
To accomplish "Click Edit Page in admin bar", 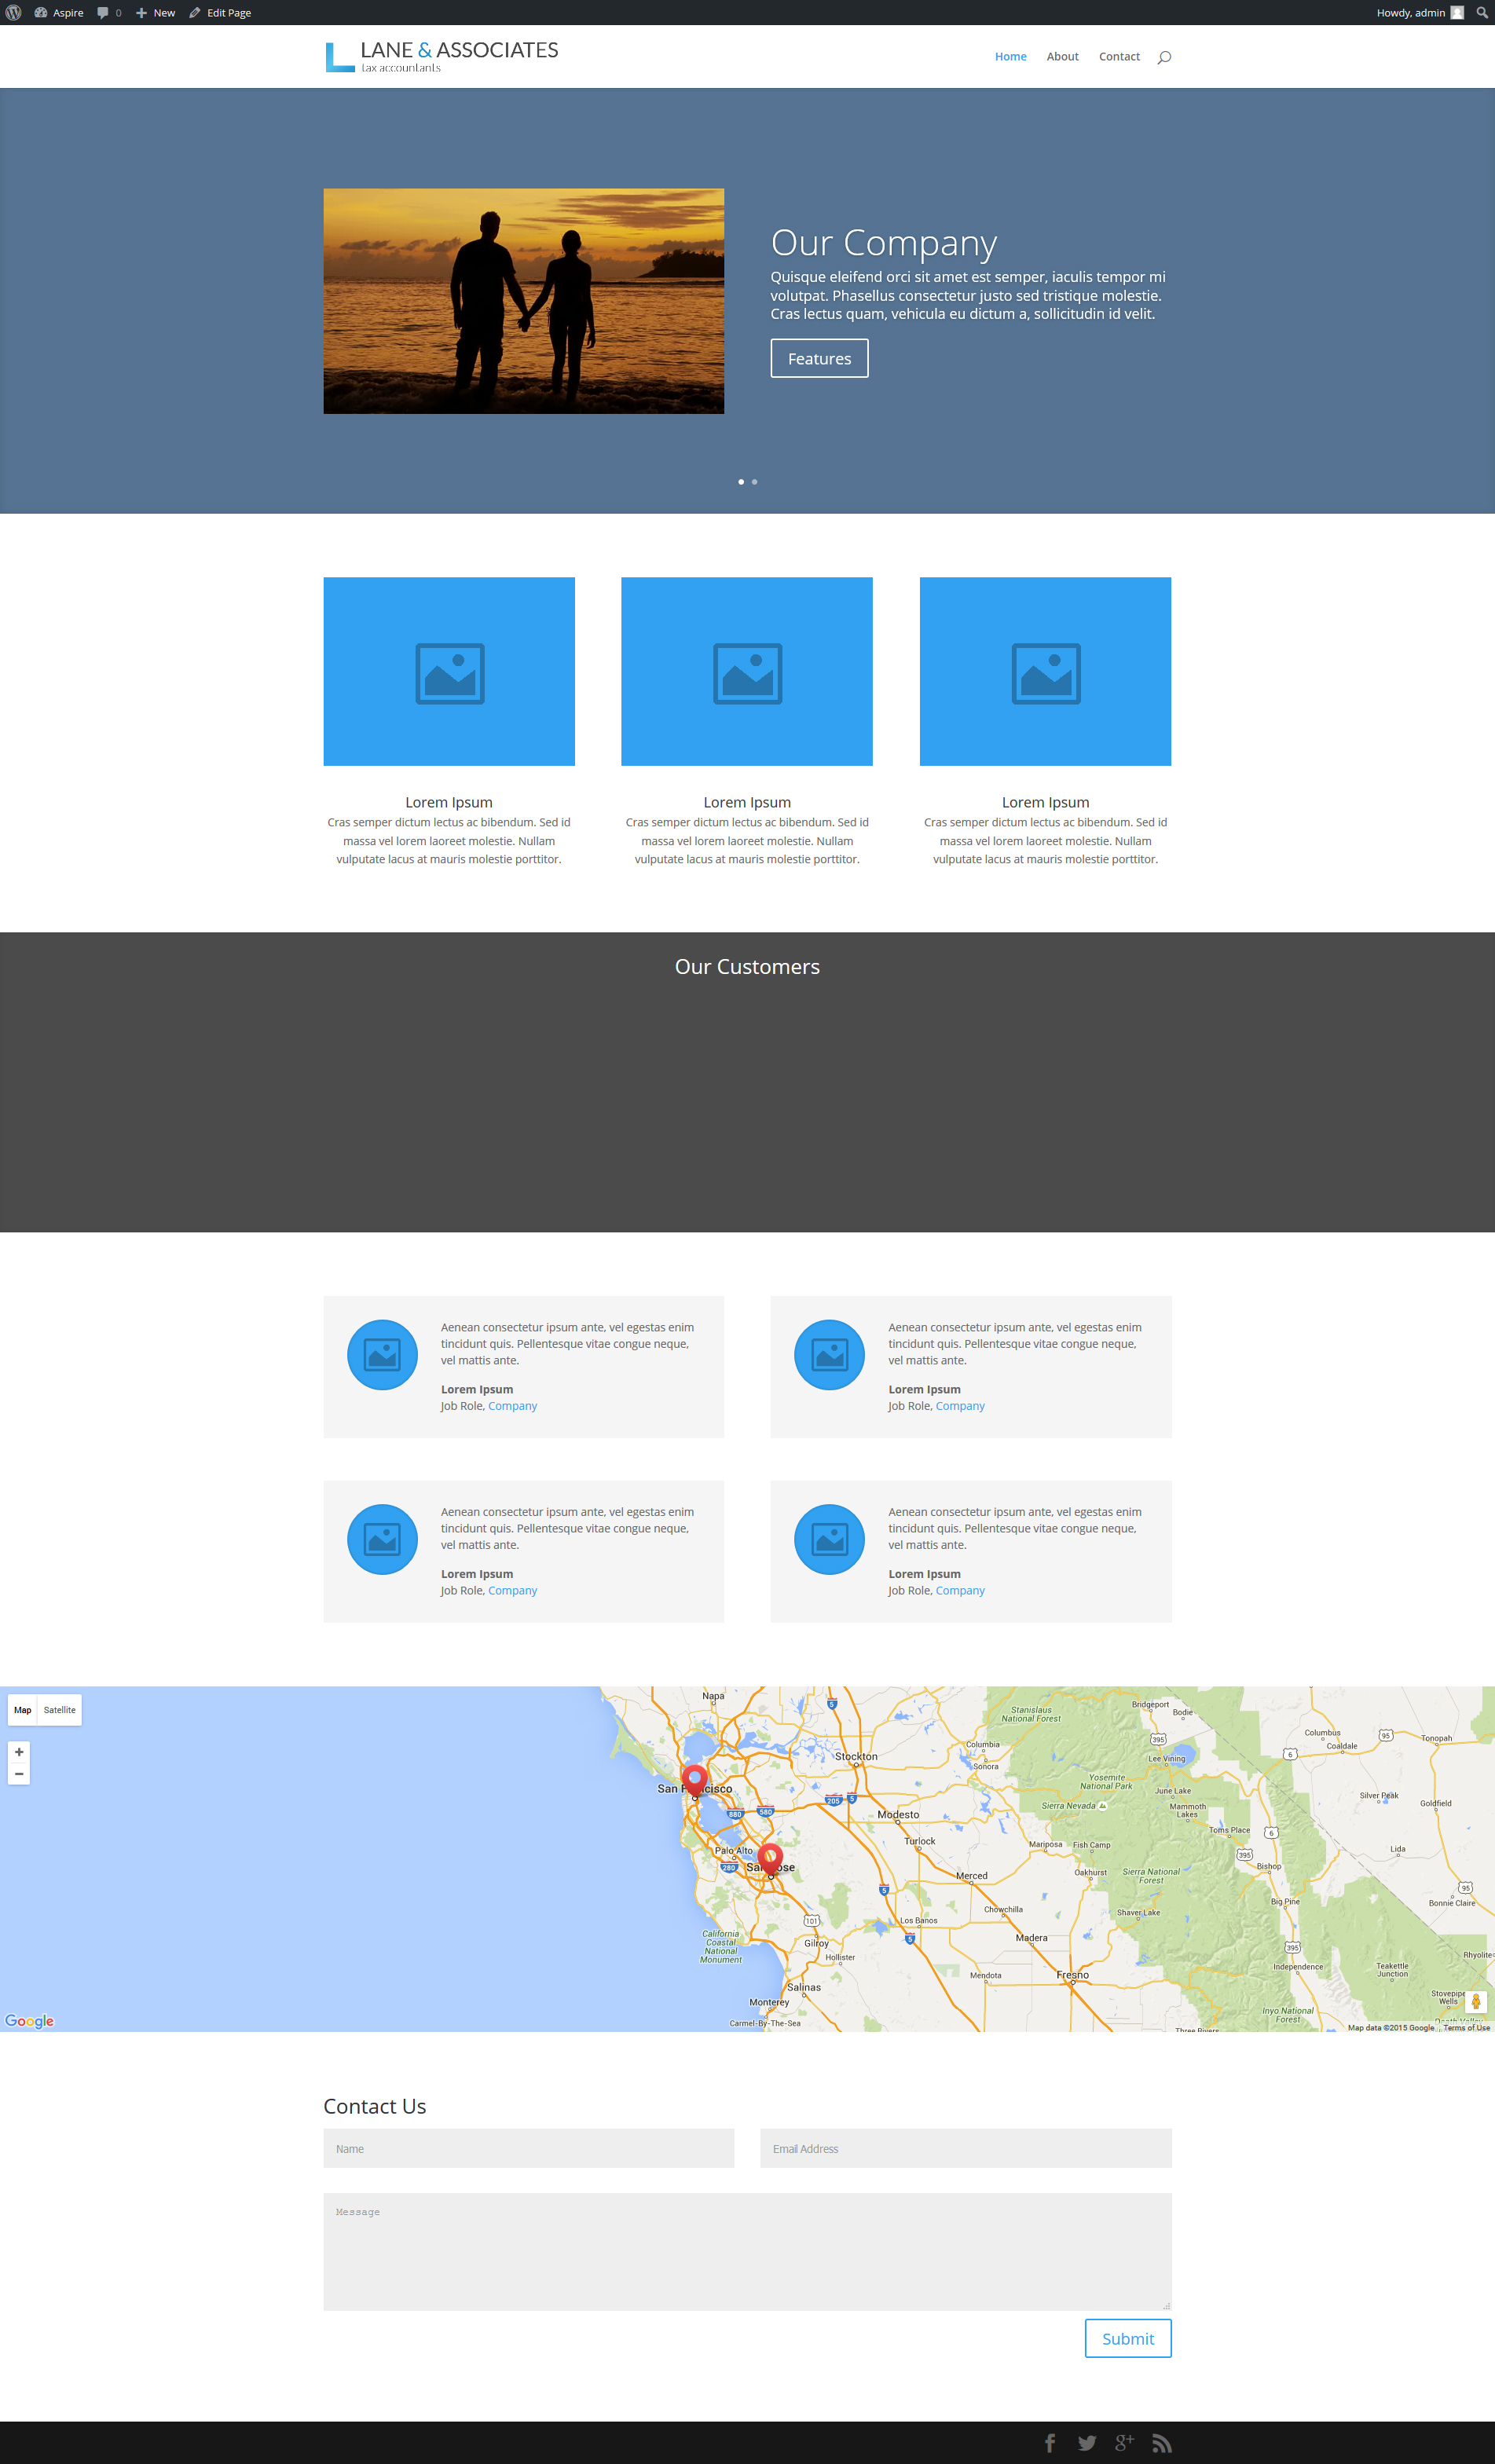I will [220, 13].
